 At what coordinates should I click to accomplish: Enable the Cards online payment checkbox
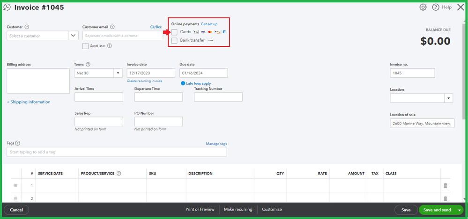click(x=174, y=32)
